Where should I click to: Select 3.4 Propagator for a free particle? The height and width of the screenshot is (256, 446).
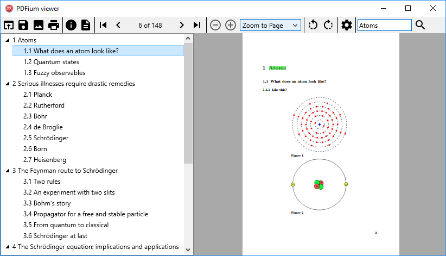(86, 214)
